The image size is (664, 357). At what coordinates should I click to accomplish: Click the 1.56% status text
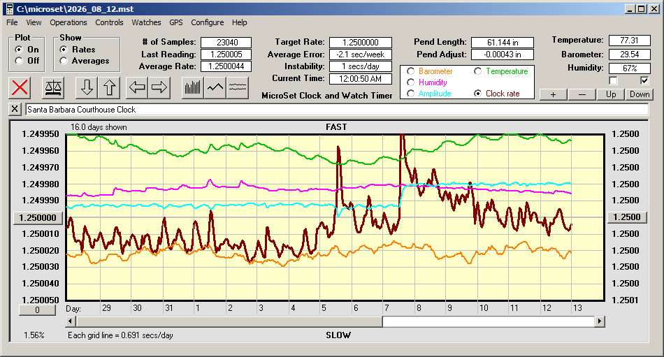[34, 335]
